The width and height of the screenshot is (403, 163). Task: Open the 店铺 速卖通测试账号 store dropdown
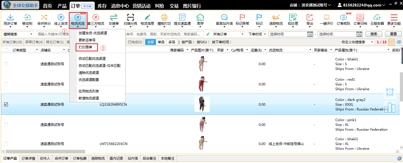pyautogui.click(x=310, y=5)
